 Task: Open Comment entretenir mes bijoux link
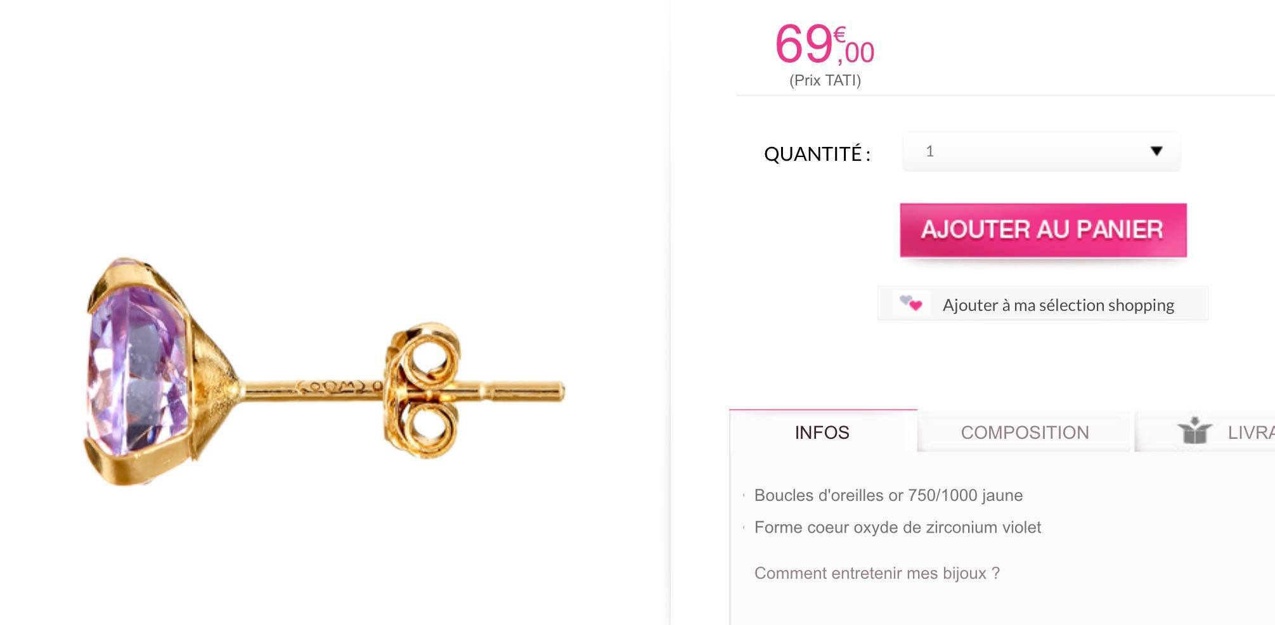pyautogui.click(x=877, y=573)
